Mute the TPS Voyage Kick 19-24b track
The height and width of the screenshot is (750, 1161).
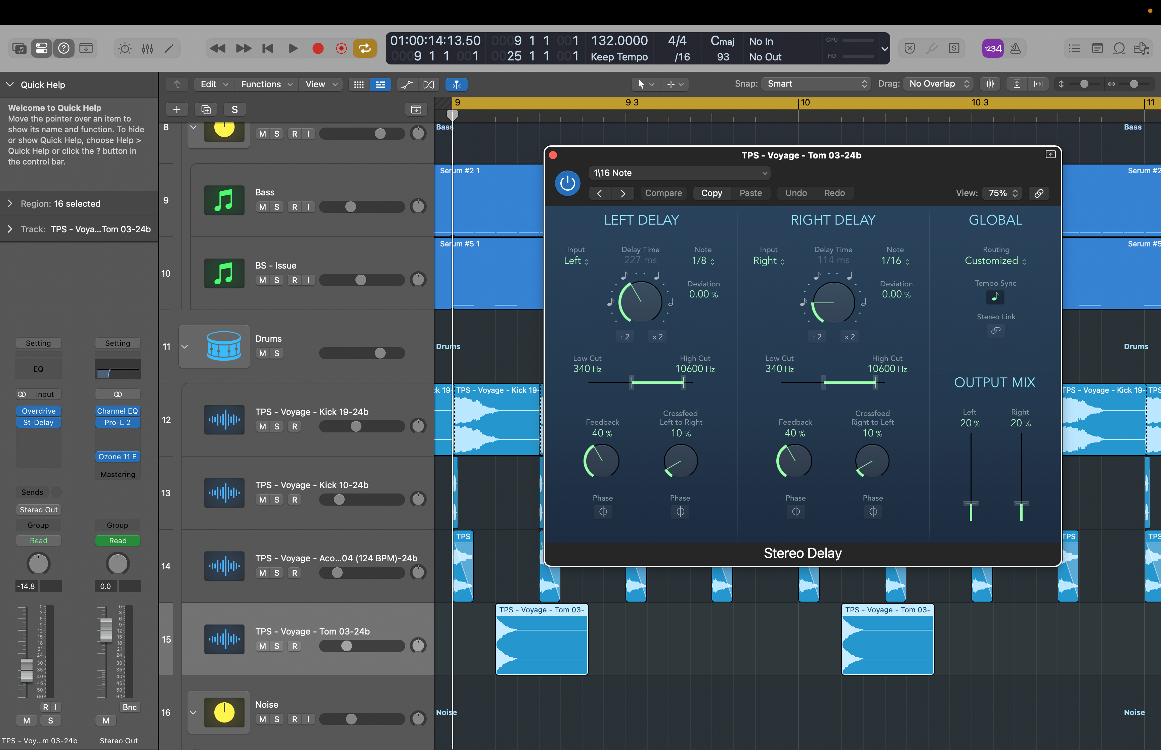point(263,426)
